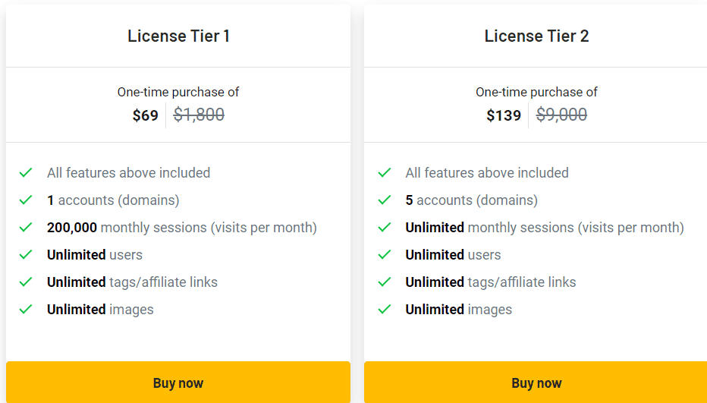Click Tier 1 'Unlimited users' checkmark icon
This screenshot has height=403, width=707.
click(x=26, y=255)
